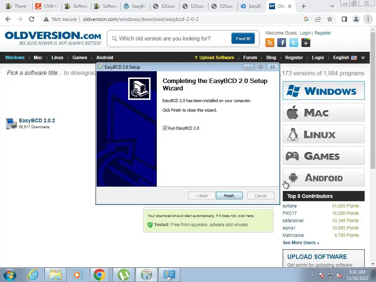376x282 pixels.
Task: Open the Windows Start button
Action: click(10, 275)
